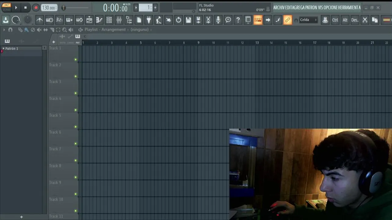This screenshot has width=392, height=220.
Task: Select the paint brush tool
Action: (27, 30)
